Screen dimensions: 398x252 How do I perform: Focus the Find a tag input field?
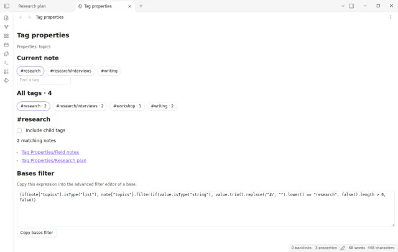[x=44, y=80]
